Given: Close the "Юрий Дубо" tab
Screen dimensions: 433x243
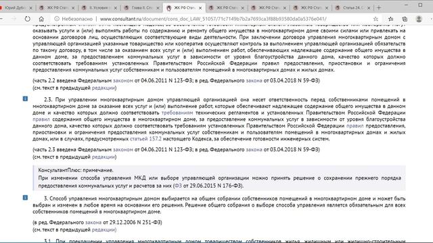Looking at the screenshot, I should pyautogui.click(x=31, y=8).
